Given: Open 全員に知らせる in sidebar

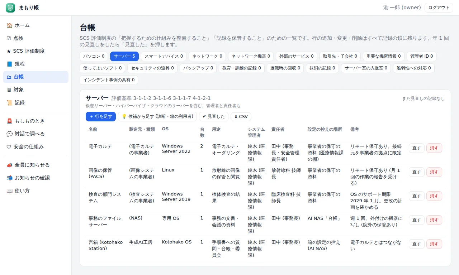Looking at the screenshot, I should tap(36, 165).
